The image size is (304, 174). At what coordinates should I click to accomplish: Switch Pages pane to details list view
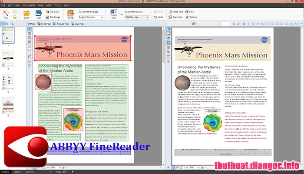pos(7,23)
